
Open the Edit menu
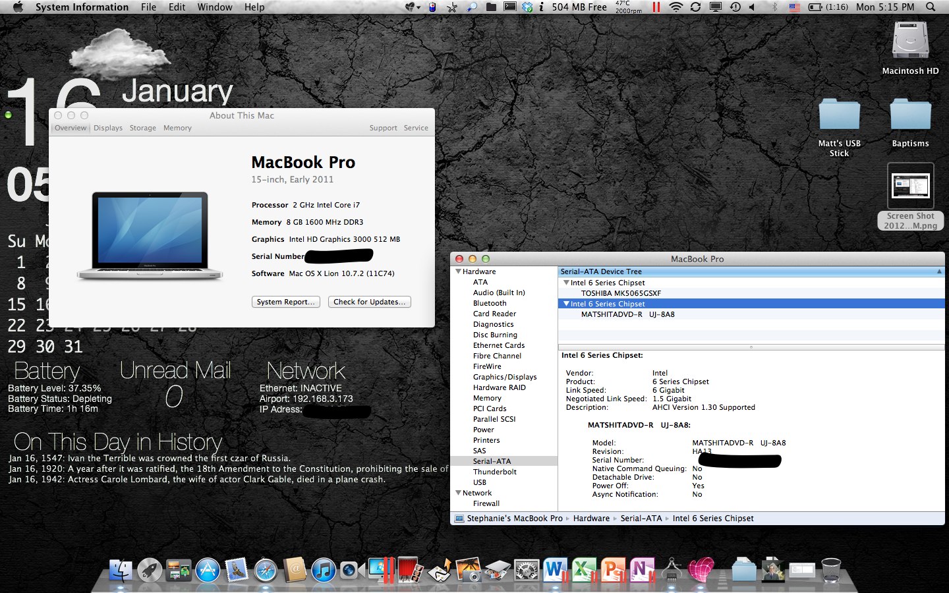click(177, 7)
